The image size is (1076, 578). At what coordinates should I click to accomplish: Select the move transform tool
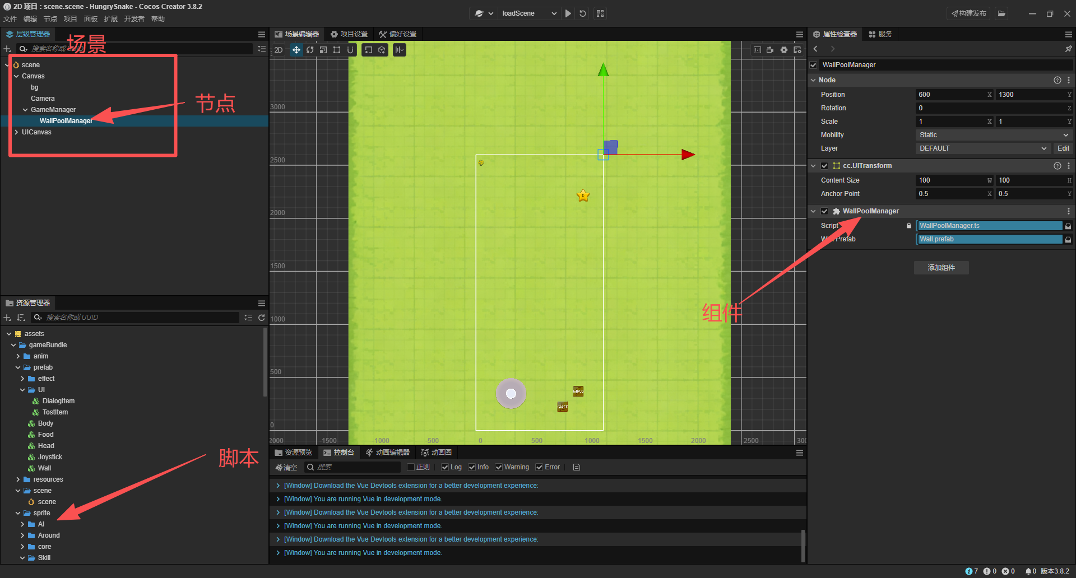tap(296, 50)
